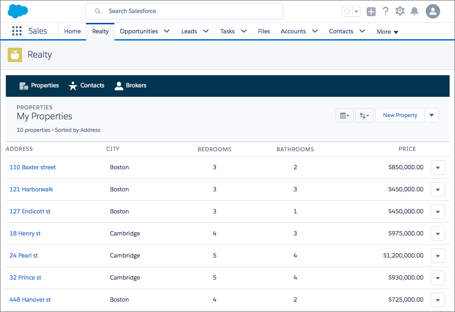Expand the Accounts chevron menu

tap(315, 31)
